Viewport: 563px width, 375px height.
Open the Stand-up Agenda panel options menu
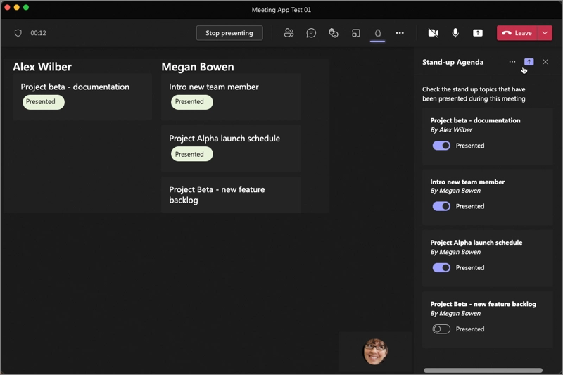(x=512, y=62)
